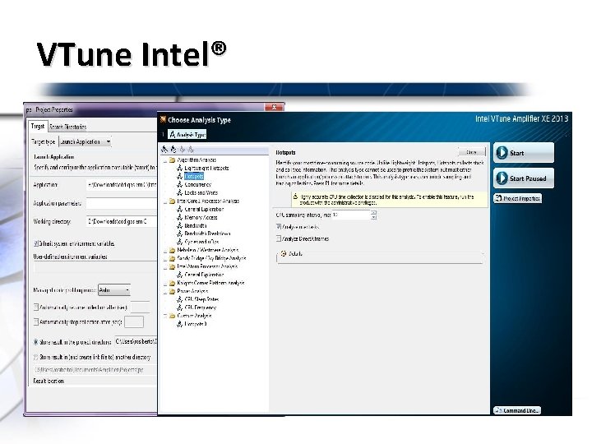Select General Exploration under Intel Core 2 Analysis
This screenshot has width=592, height=444.
point(204,209)
